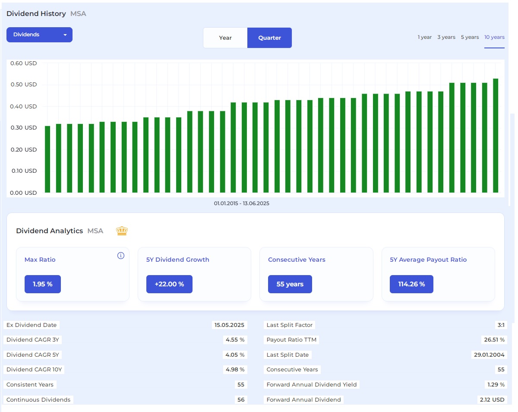This screenshot has width=518, height=412.
Task: Select the 5 years range
Action: pyautogui.click(x=470, y=37)
